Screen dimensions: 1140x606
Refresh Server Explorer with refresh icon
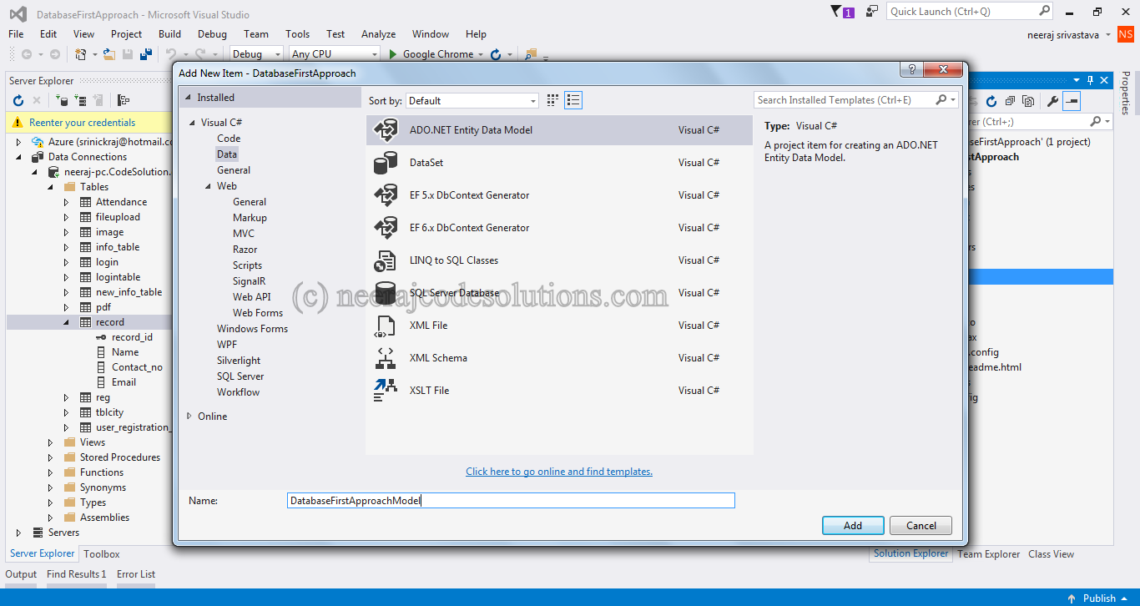click(x=18, y=100)
